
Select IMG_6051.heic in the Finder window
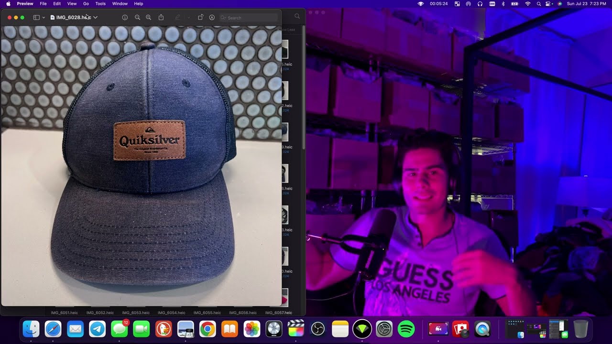[x=64, y=313]
